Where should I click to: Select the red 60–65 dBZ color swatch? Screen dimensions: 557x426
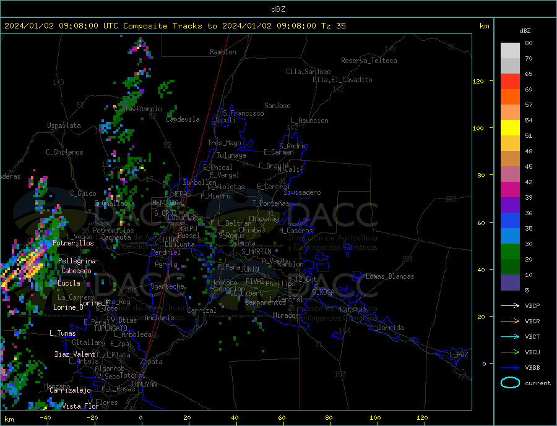pyautogui.click(x=510, y=81)
